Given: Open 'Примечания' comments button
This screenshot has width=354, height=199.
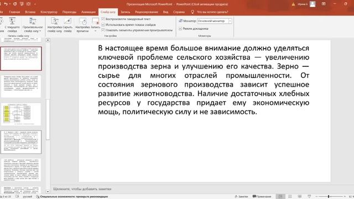Looking at the screenshot, I should 262,197.
